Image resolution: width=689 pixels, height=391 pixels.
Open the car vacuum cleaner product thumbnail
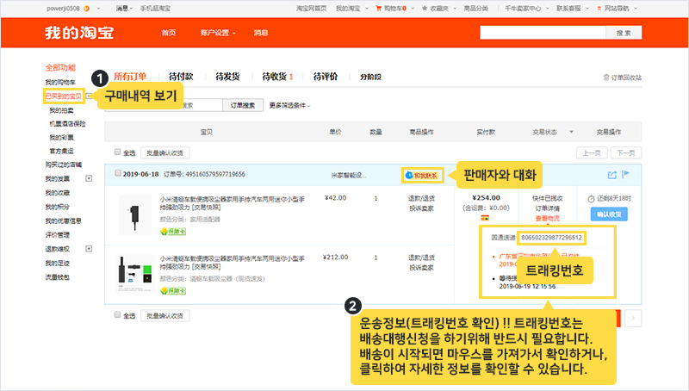pyautogui.click(x=135, y=273)
